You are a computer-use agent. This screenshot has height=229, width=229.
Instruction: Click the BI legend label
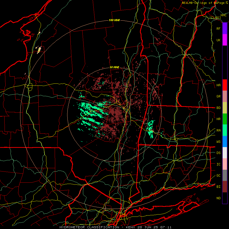pyautogui.click(x=218, y=187)
